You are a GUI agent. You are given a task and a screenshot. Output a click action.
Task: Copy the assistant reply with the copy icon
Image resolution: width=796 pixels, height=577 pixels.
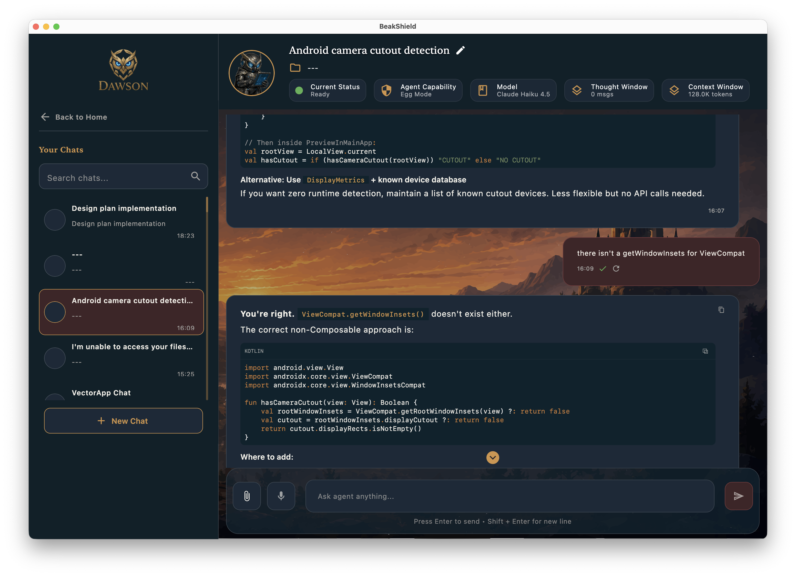pos(721,310)
